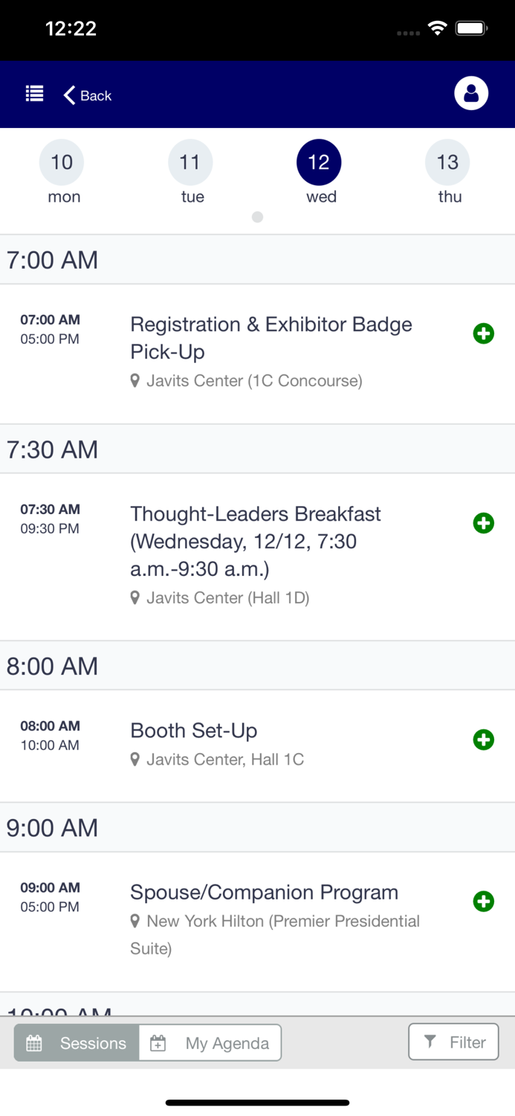The width and height of the screenshot is (515, 1116).
Task: Add Spouse/Companion Program to agenda
Action: (484, 902)
